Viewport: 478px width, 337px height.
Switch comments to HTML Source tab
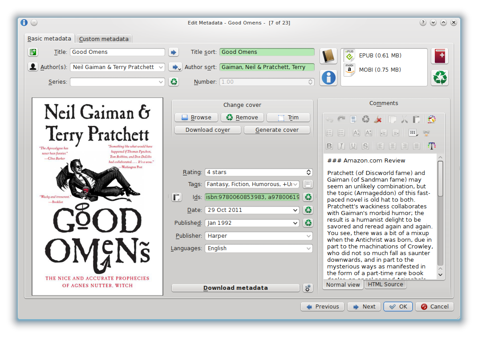coord(385,284)
